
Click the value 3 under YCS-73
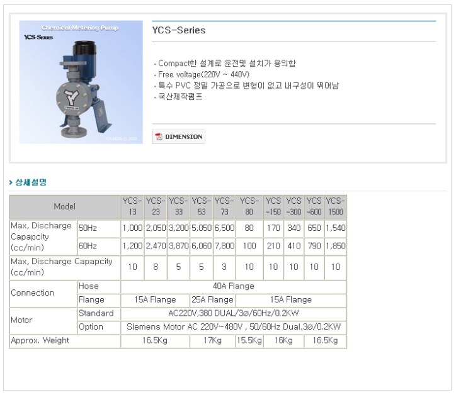click(x=224, y=267)
